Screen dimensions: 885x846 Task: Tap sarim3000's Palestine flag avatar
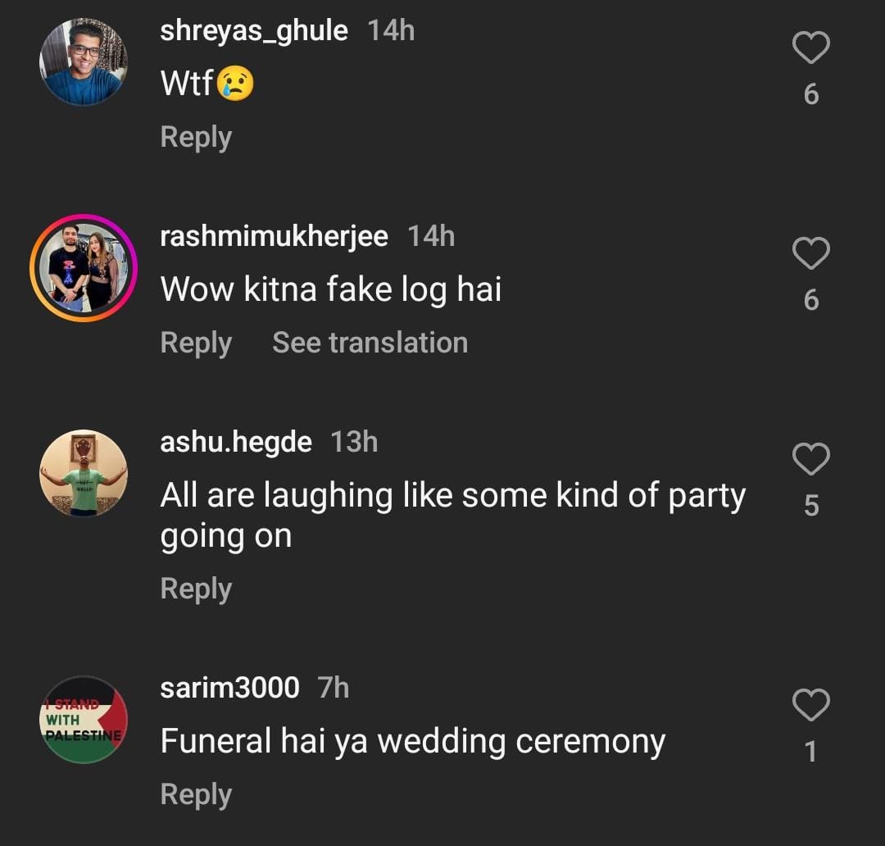coord(84,719)
